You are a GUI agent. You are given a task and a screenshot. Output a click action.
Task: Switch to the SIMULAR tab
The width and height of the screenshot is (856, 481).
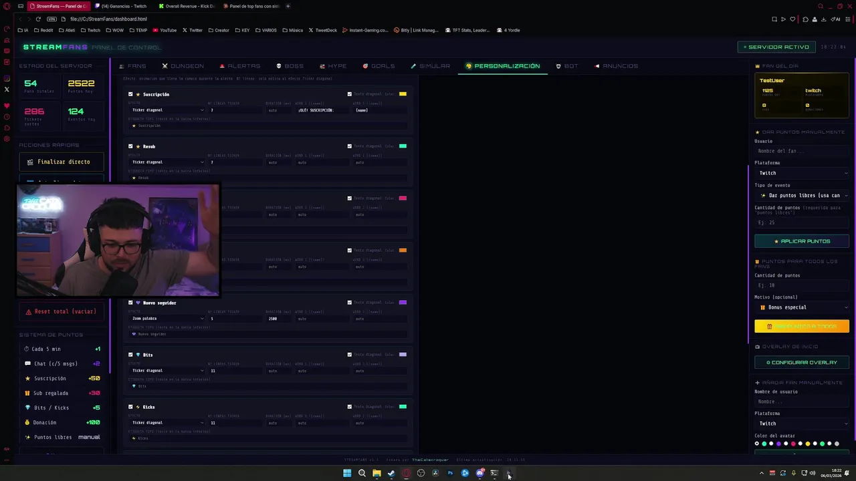tap(430, 66)
